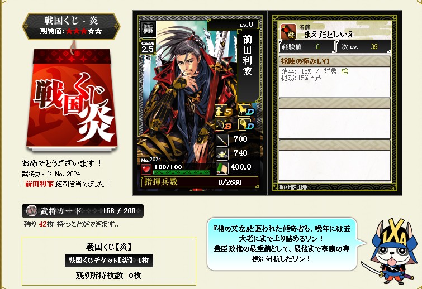Click the defense helmet icon beside 740
Viewport: 422px width, 289px height.
click(222, 154)
